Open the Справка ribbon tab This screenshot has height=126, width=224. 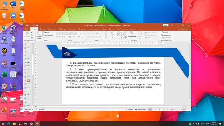[x=111, y=29]
